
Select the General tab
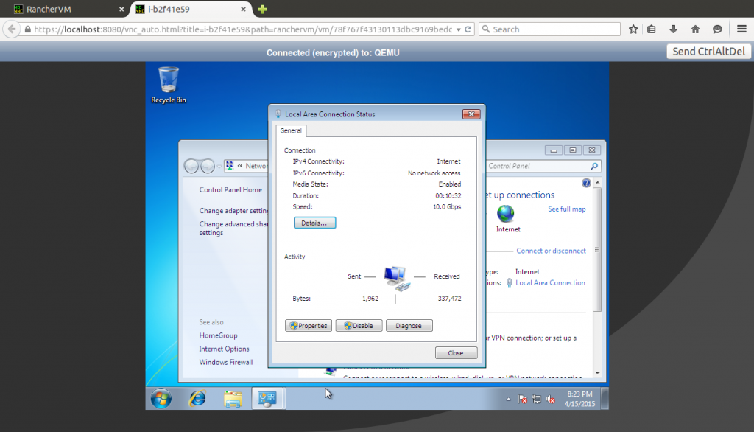[x=291, y=130]
